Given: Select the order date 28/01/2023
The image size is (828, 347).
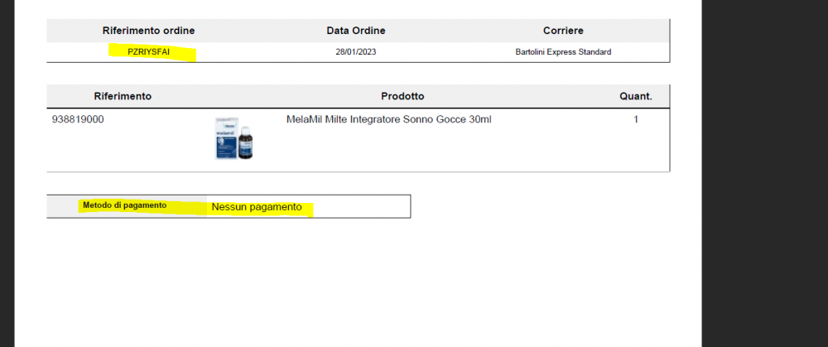Looking at the screenshot, I should [356, 52].
